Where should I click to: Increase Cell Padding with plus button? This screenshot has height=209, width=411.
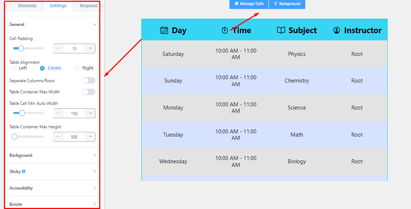pyautogui.click(x=90, y=48)
